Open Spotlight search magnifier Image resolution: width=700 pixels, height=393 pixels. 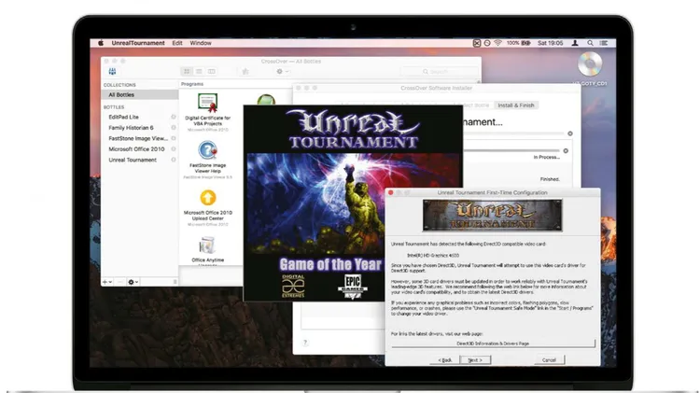click(590, 43)
